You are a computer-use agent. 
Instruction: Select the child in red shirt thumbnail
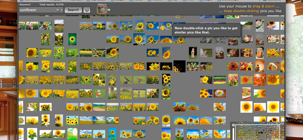point(99,93)
